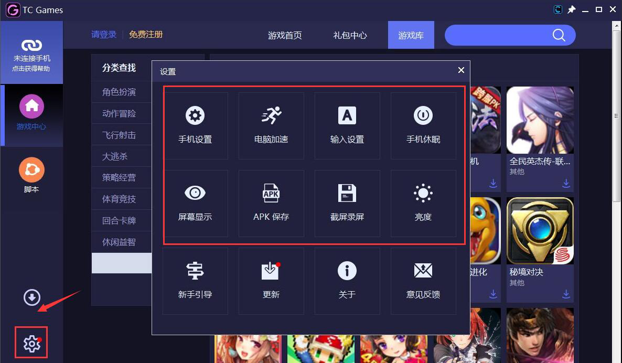Open 截屏录屏 screenshot recording tile
The width and height of the screenshot is (622, 363).
click(x=347, y=204)
